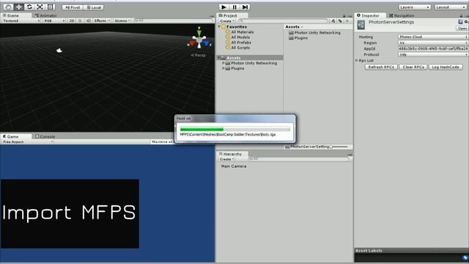Select the Rotate tool

[29, 7]
